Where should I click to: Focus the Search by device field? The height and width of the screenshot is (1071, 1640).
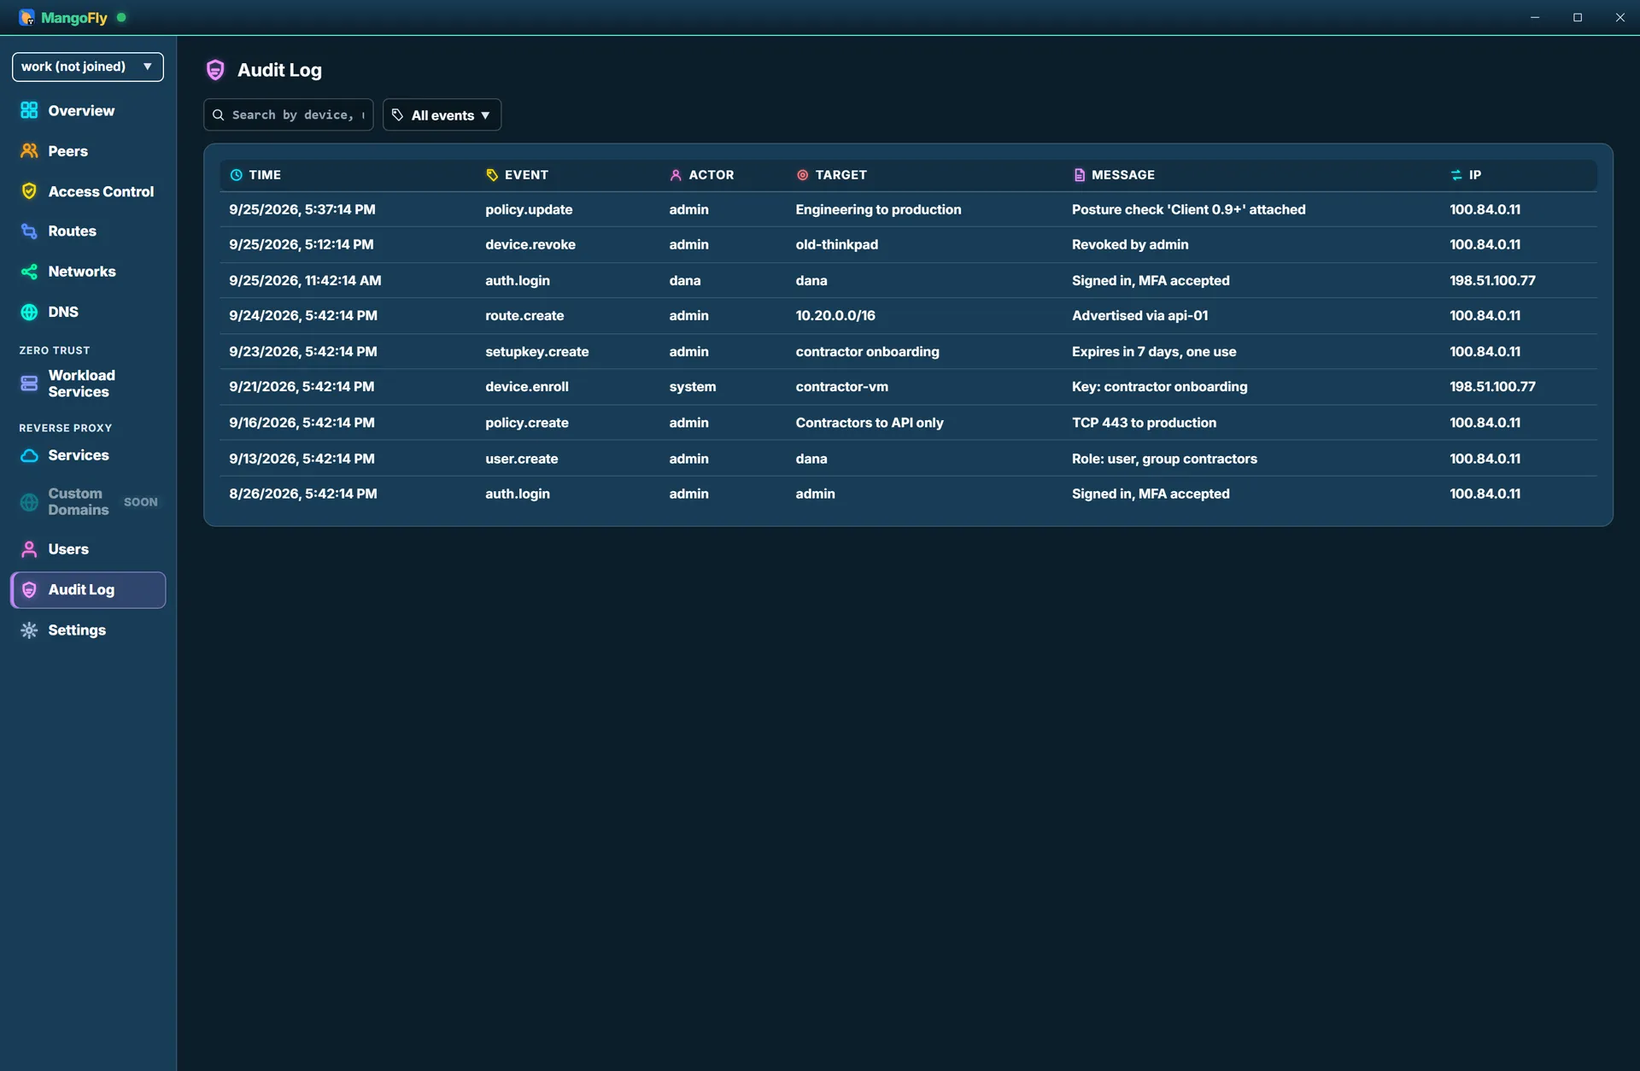click(x=289, y=114)
